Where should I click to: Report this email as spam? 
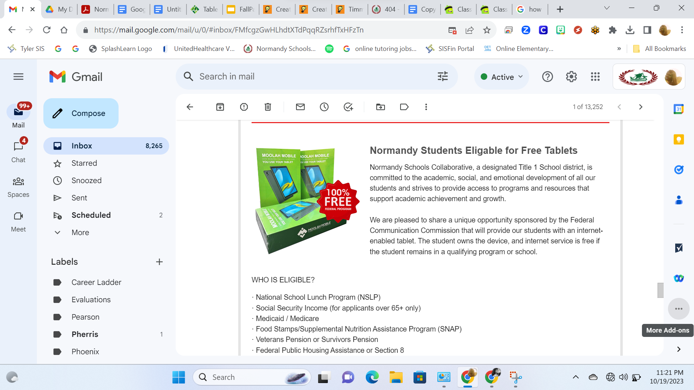[x=244, y=107]
